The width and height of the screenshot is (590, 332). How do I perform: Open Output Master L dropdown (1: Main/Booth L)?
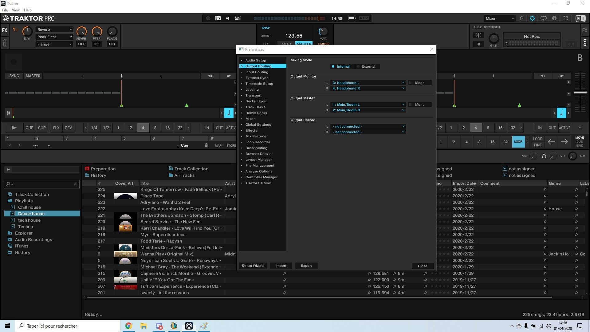368,105
